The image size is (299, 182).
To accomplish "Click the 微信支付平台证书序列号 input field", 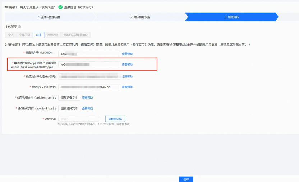I will coord(89,76).
